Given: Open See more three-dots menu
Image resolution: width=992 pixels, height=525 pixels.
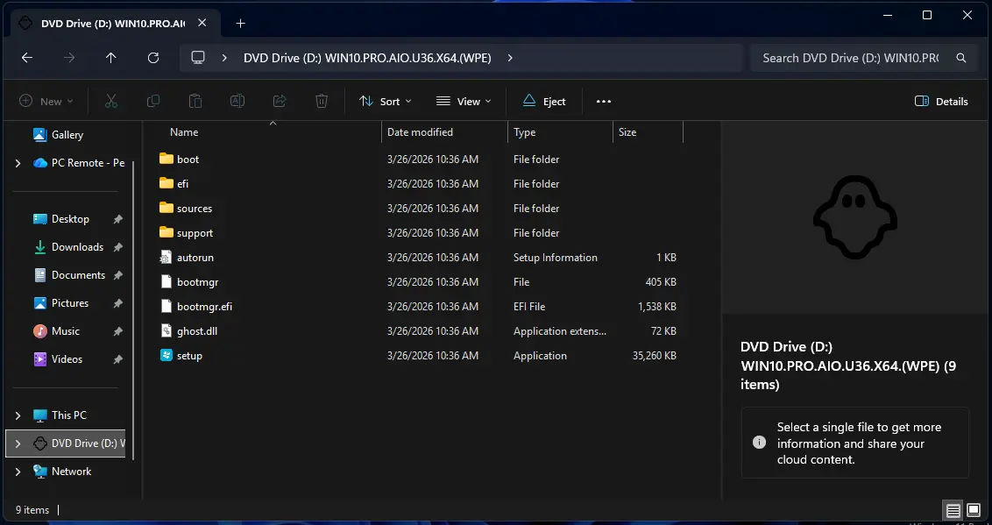Looking at the screenshot, I should [x=604, y=101].
